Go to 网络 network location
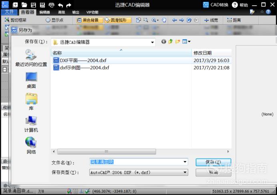This screenshot has width=277, height=195. tap(31, 145)
